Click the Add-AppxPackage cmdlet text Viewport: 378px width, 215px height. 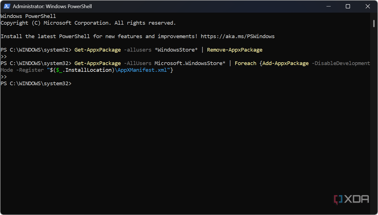[x=285, y=63]
